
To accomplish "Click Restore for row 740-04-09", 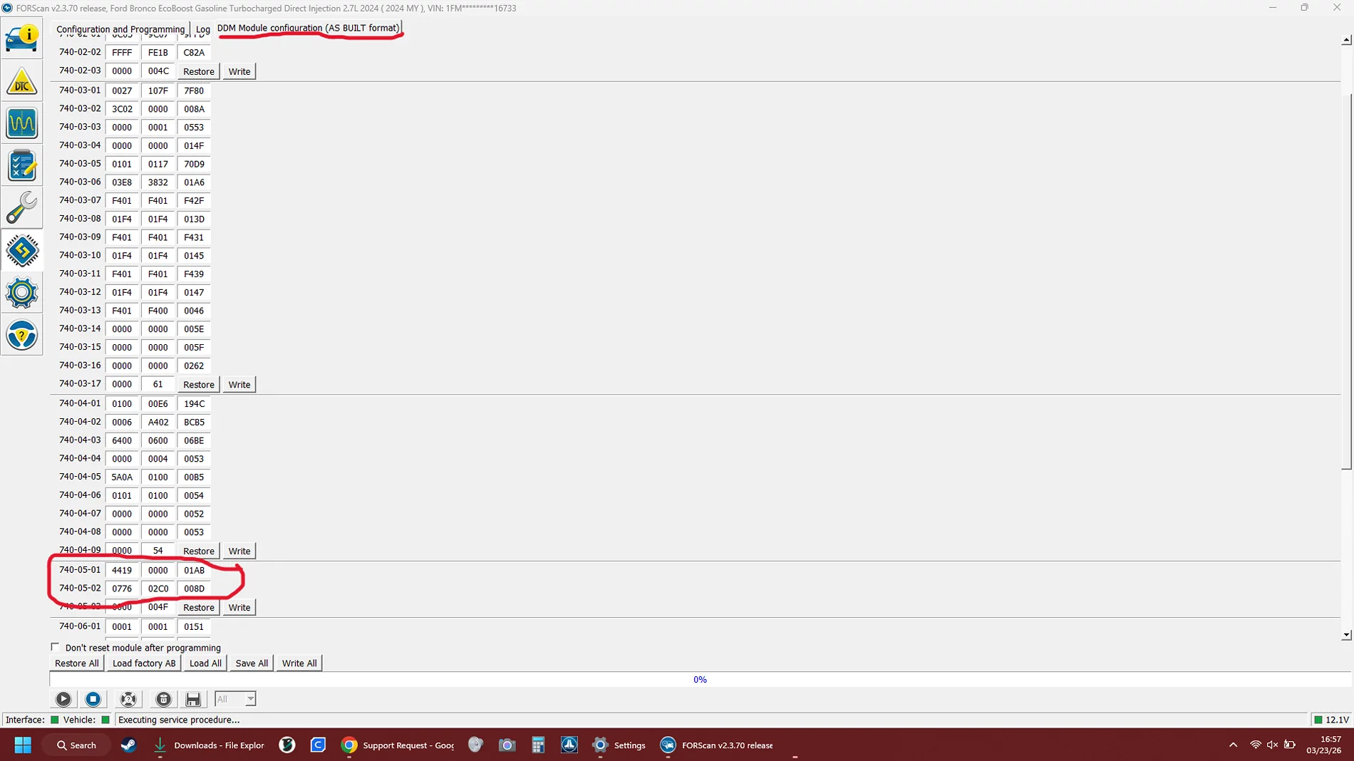I will [199, 552].
